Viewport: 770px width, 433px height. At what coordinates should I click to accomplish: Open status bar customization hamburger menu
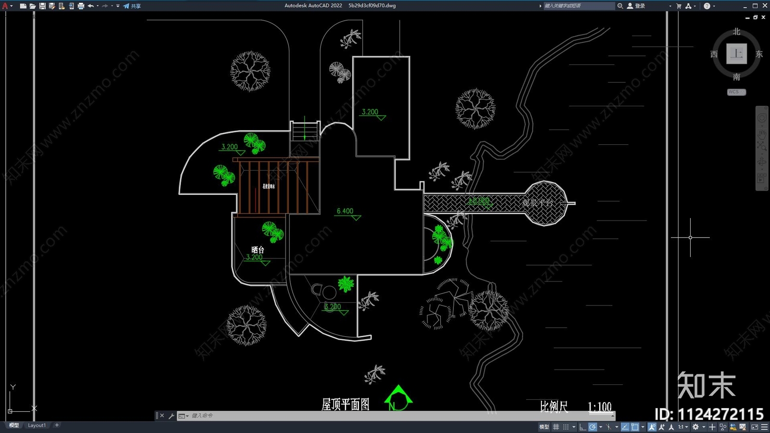(764, 427)
